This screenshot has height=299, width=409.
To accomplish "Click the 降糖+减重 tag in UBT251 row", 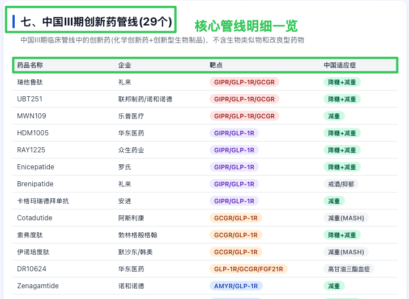I will coord(342,99).
